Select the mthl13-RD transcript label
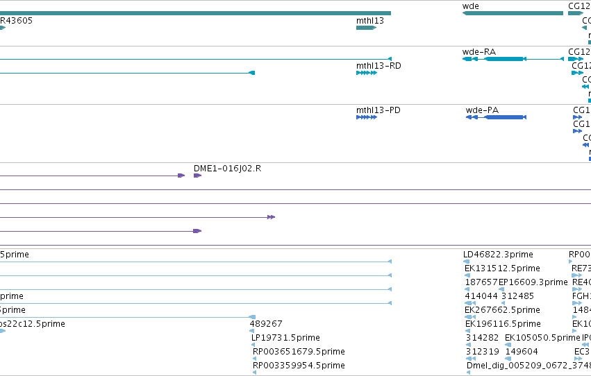Screen dimensions: 591x376 (378, 66)
